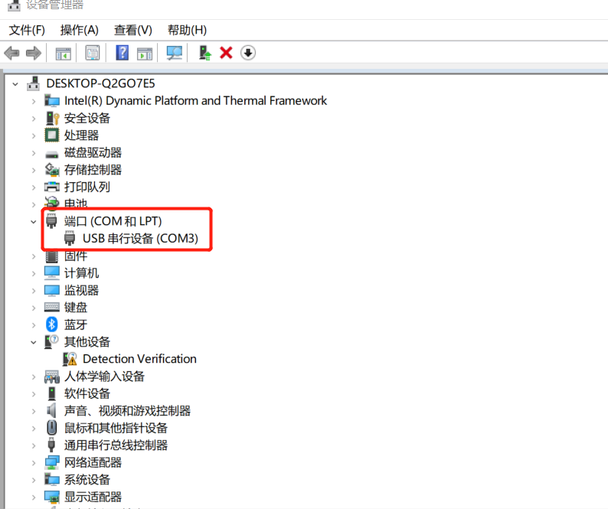Collapse the 其他设备 category
This screenshot has width=608, height=509.
tap(34, 342)
